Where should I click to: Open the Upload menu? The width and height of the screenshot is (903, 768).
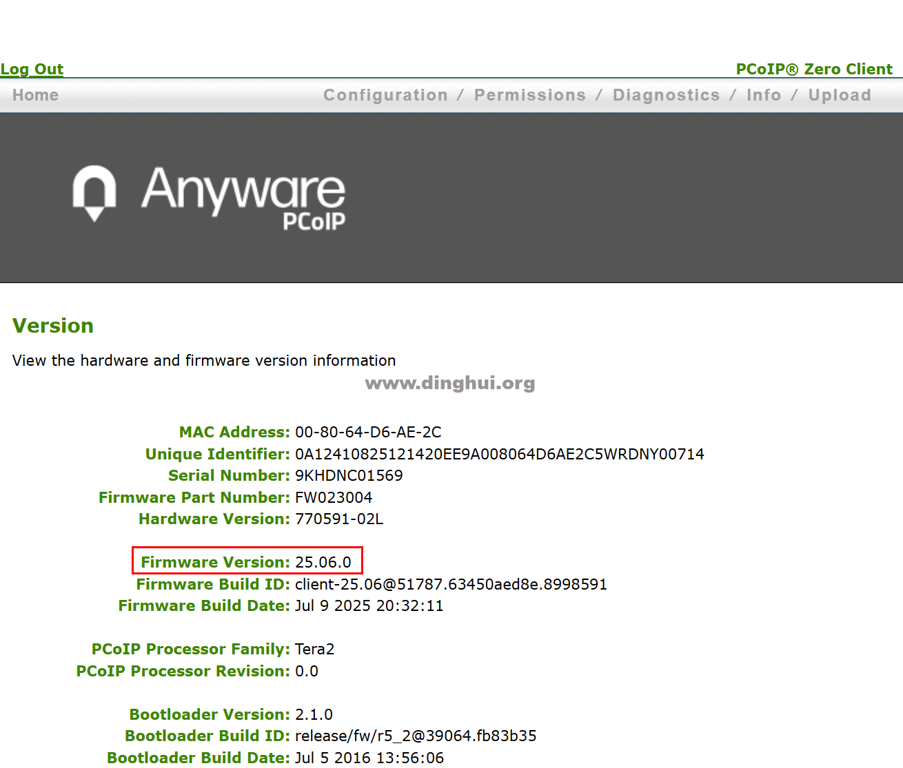840,95
